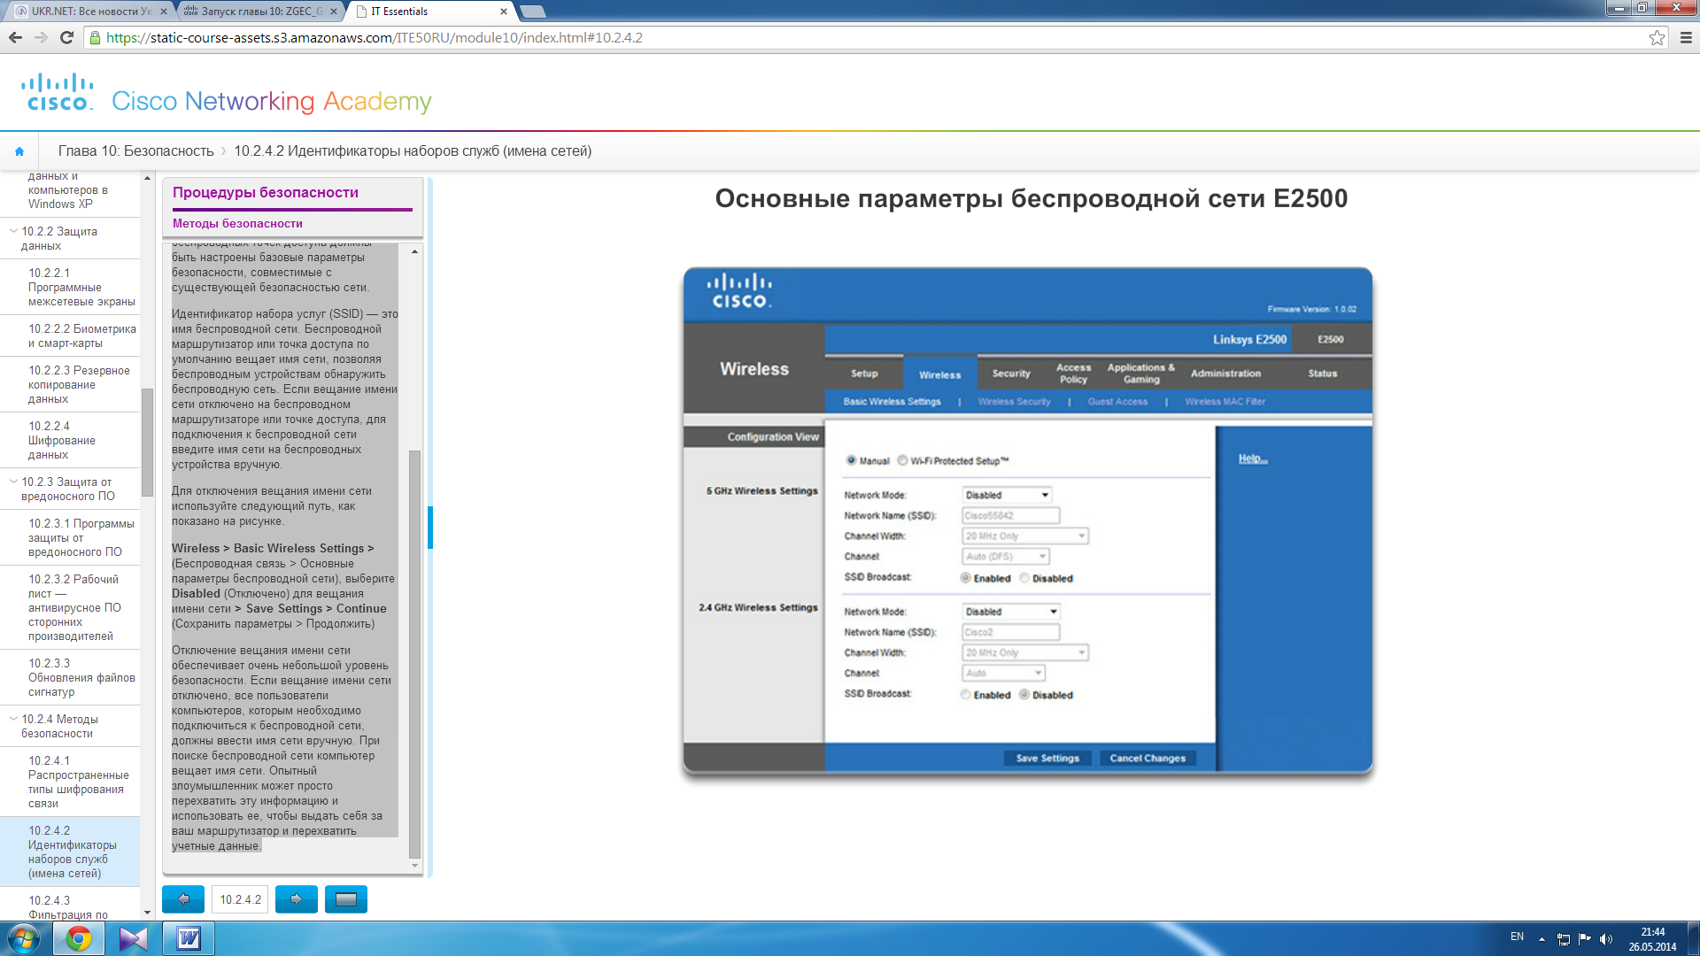Viewport: 1700px width, 956px height.
Task: Close the UKR.NET tab
Action: [x=164, y=12]
